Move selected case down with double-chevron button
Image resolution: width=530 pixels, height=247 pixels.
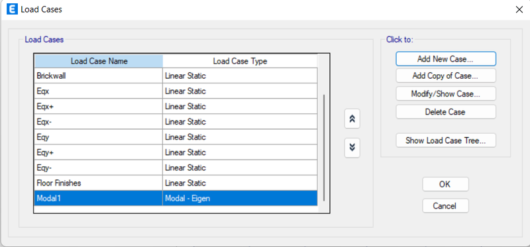click(352, 148)
